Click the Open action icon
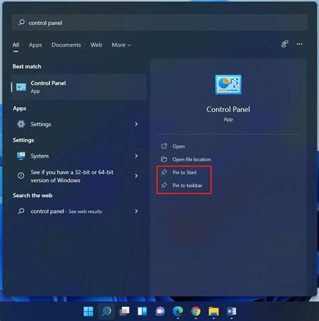This screenshot has width=319, height=321. pos(164,146)
